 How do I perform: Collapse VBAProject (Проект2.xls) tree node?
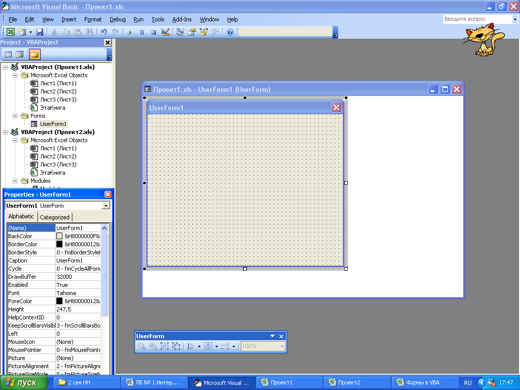[x=5, y=132]
